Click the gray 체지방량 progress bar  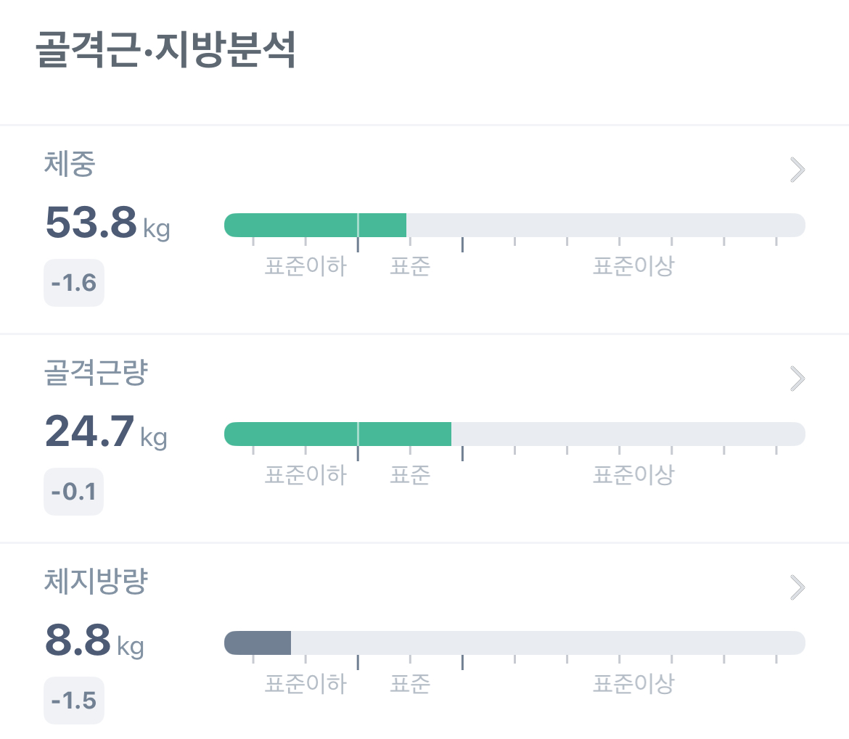pos(258,643)
